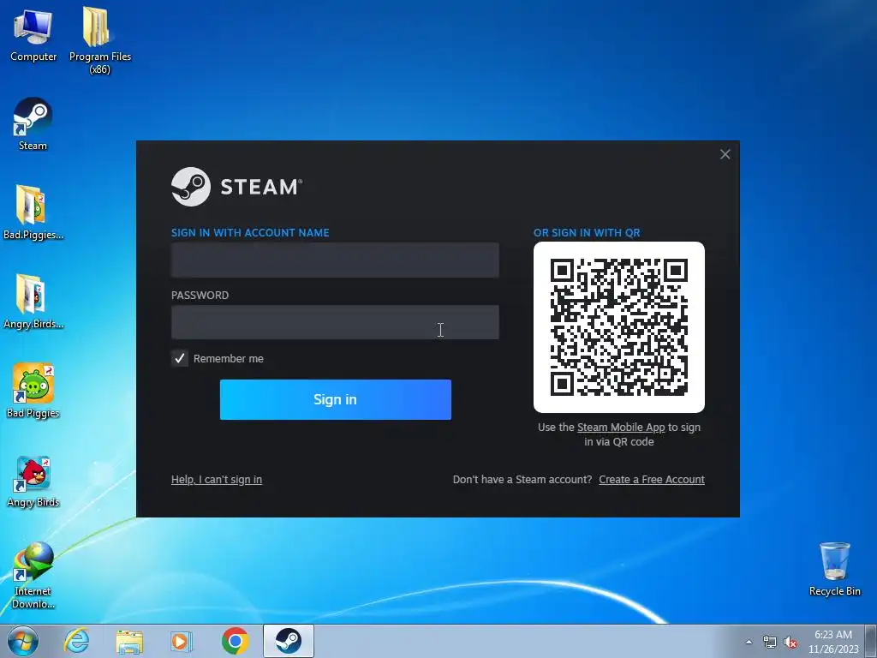The width and height of the screenshot is (877, 658).
Task: Open the Steam Mobile App link
Action: [x=621, y=427]
